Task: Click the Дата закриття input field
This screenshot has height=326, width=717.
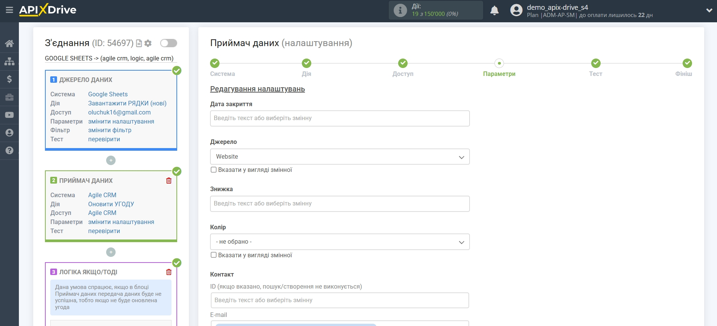Action: (x=340, y=118)
